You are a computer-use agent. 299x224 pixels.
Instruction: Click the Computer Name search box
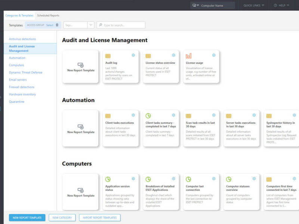[x=216, y=6]
